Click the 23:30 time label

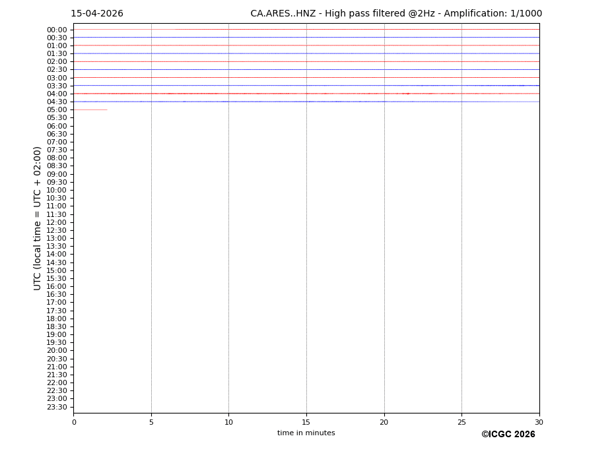coord(57,407)
